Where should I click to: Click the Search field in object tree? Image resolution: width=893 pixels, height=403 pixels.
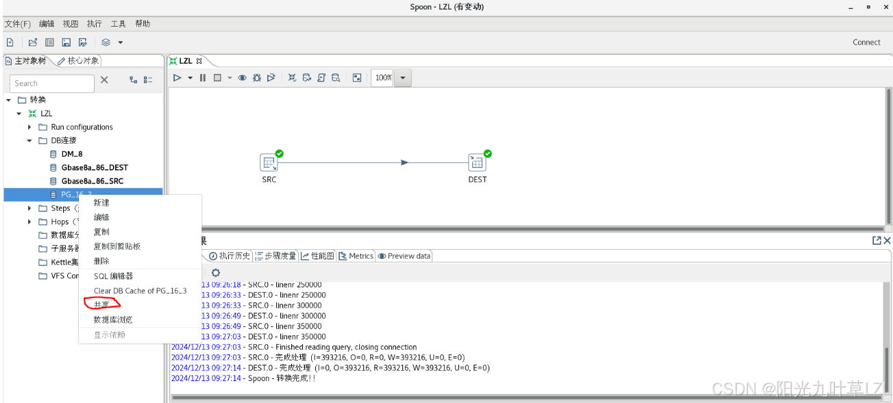(x=52, y=83)
